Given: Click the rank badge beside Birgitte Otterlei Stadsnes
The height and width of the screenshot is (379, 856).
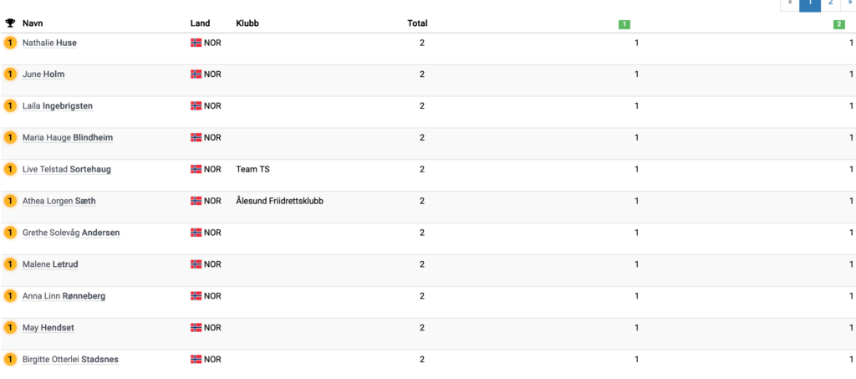Looking at the screenshot, I should click(10, 360).
